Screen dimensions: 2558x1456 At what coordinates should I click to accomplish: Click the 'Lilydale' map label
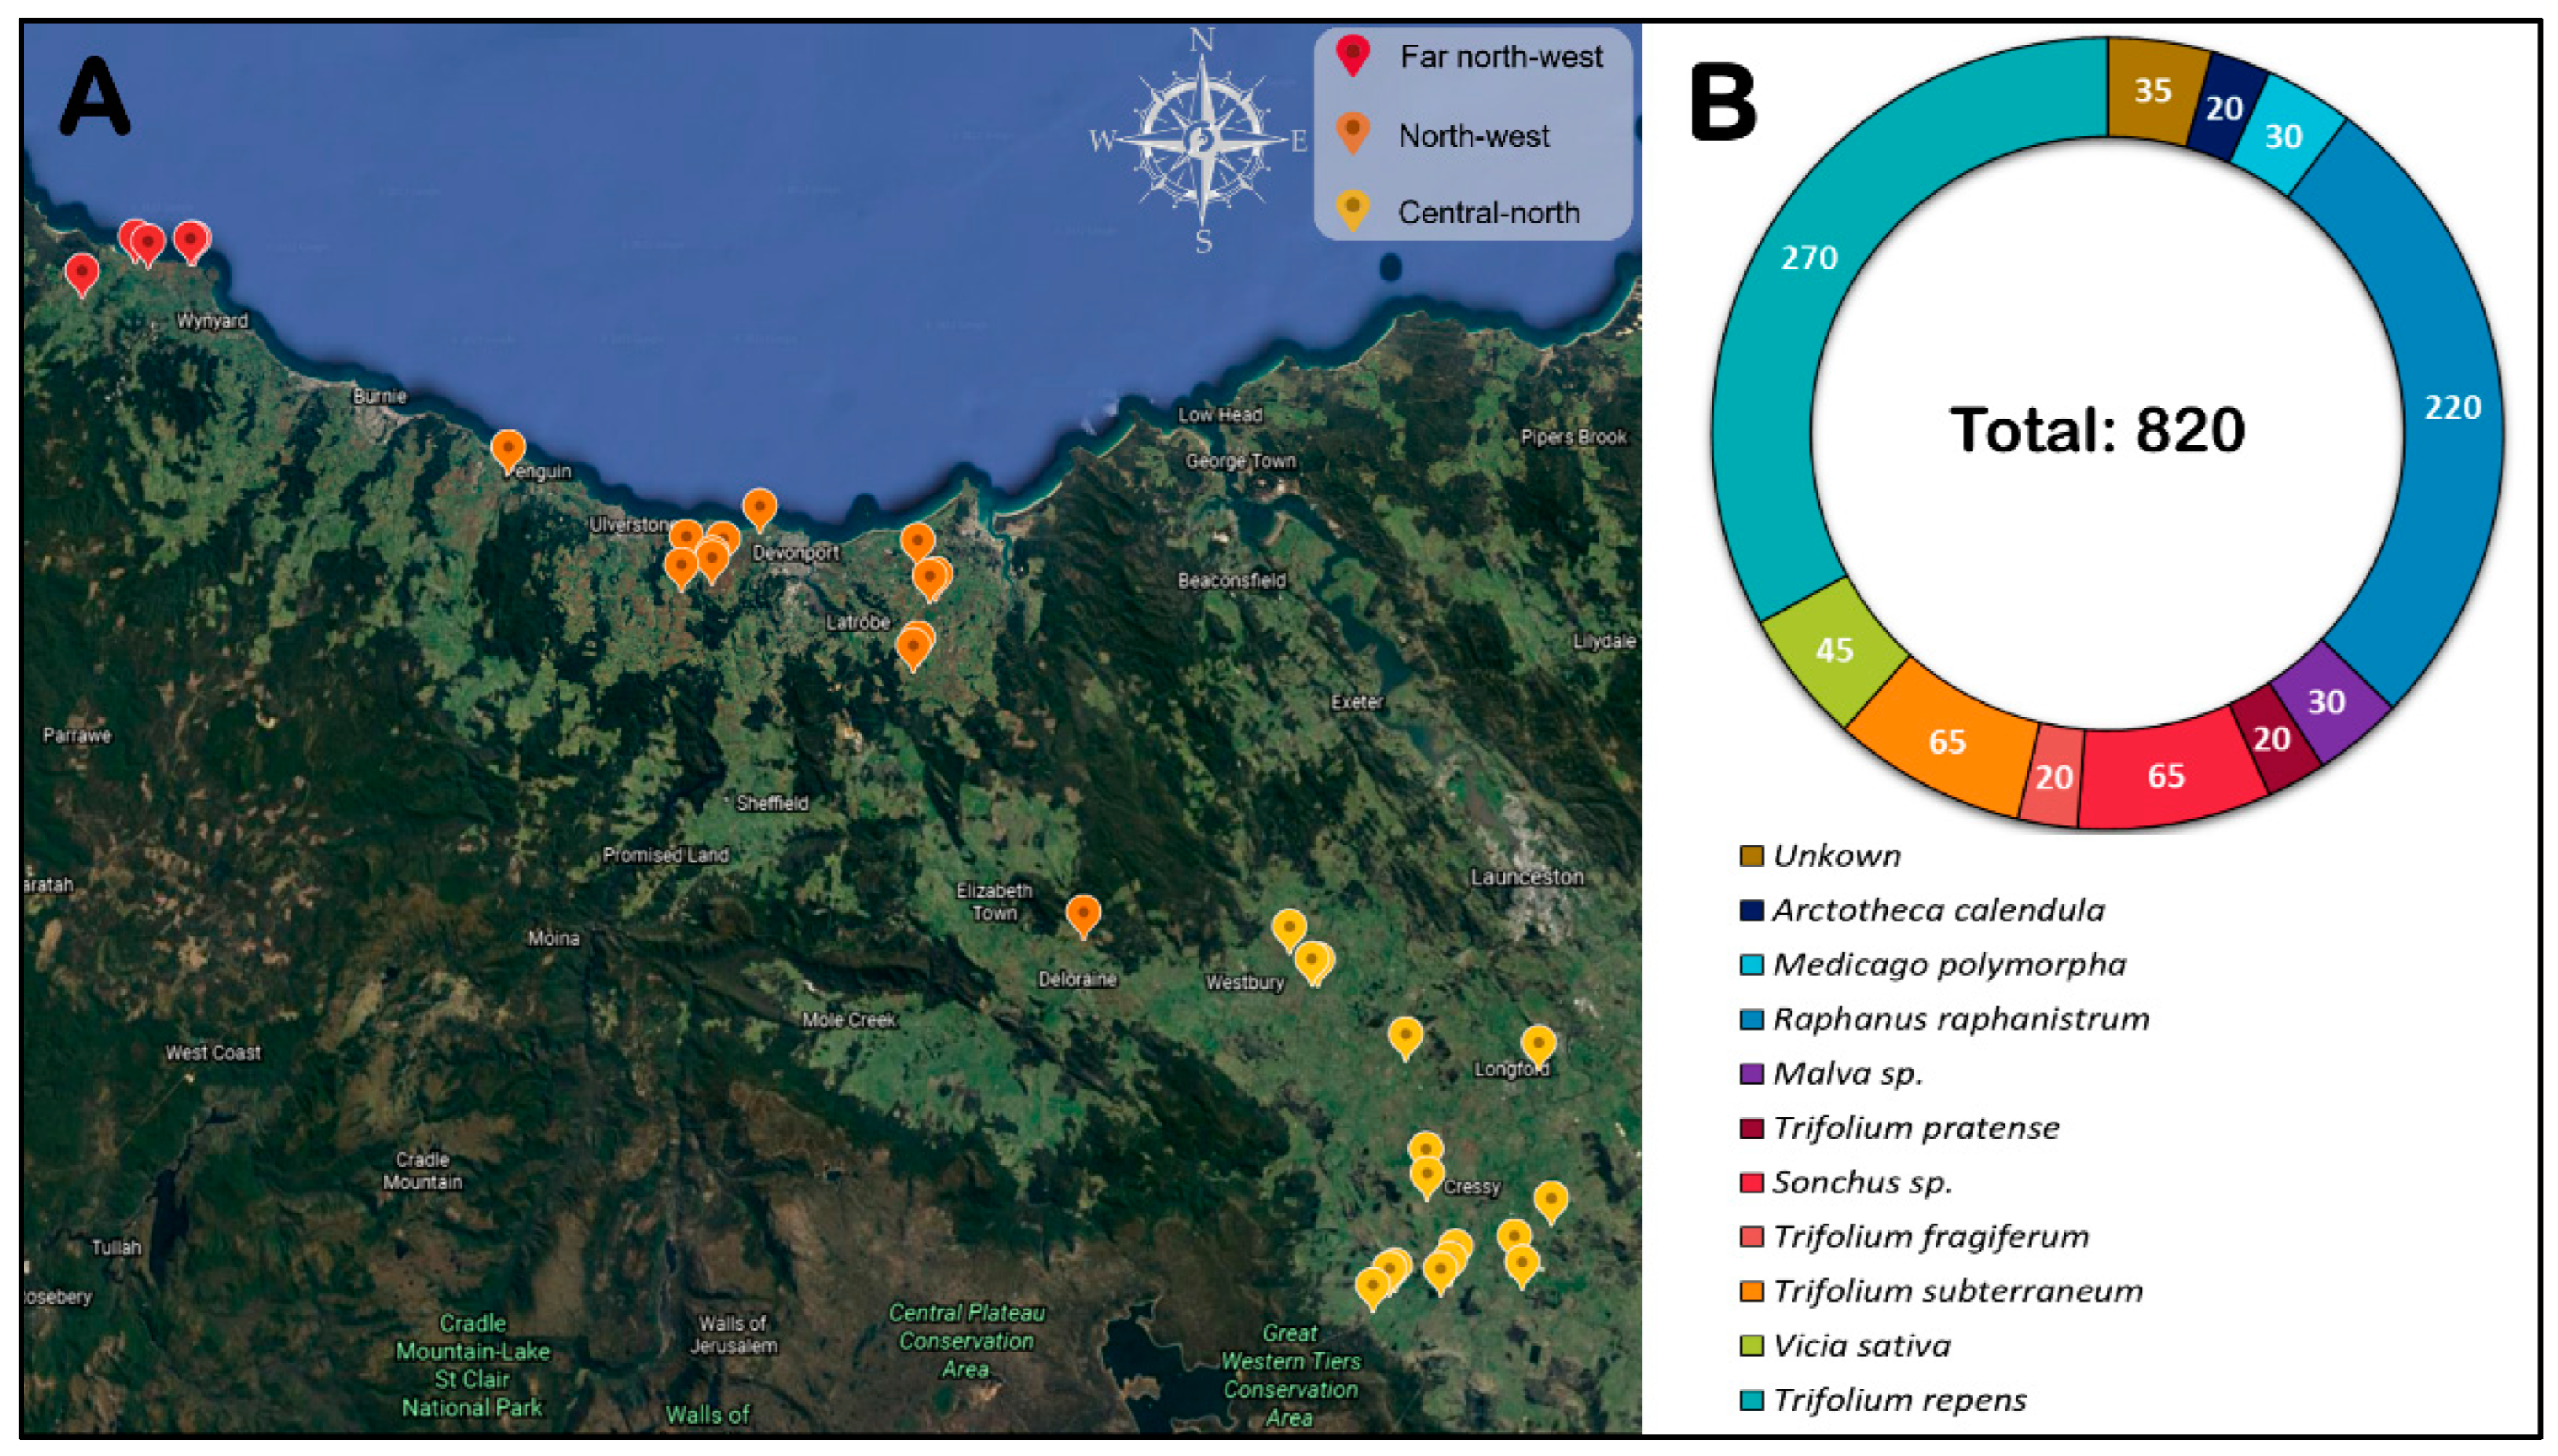pos(1604,641)
